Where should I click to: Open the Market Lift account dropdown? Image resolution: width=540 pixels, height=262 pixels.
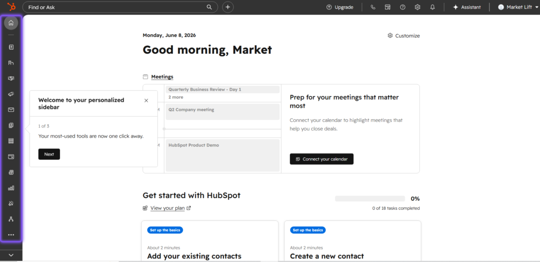(518, 7)
